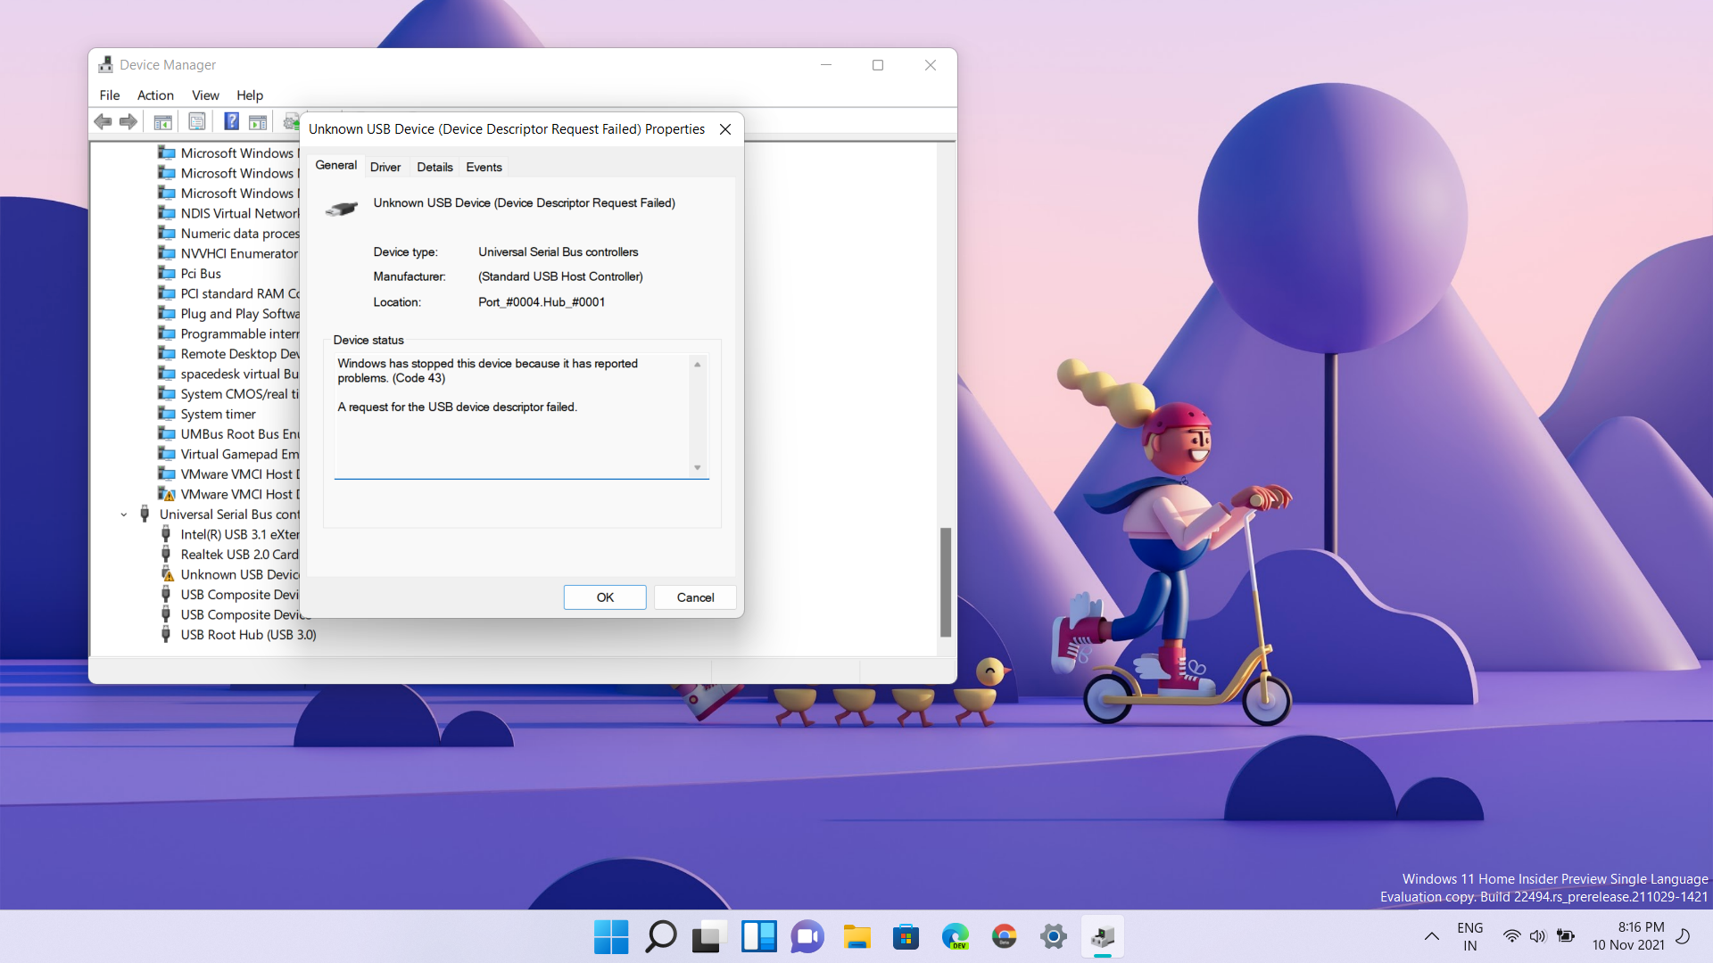Select System CMOS/real time clock entry
The width and height of the screenshot is (1713, 963).
(x=230, y=394)
